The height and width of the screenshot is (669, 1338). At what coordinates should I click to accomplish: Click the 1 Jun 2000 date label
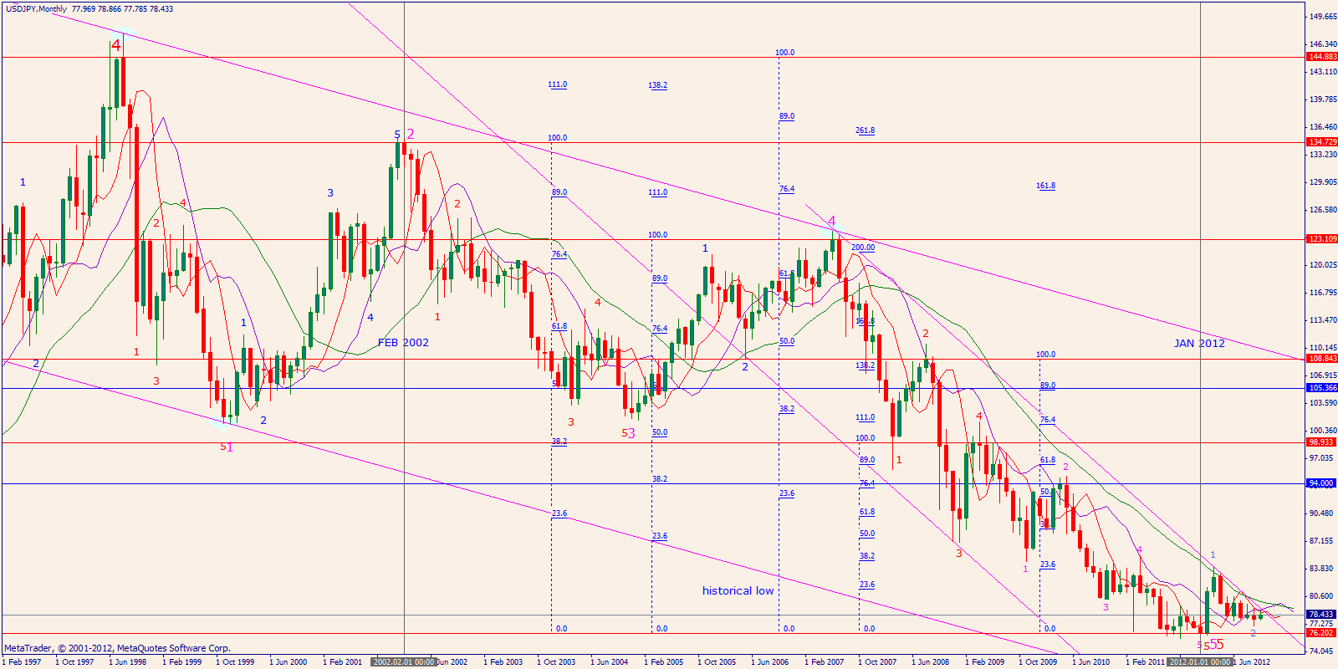click(289, 661)
